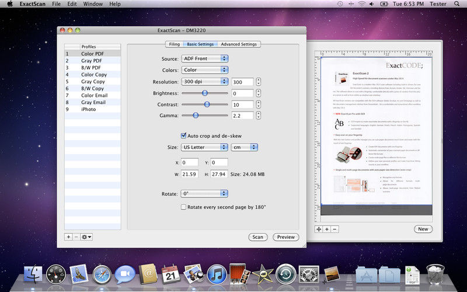
Task: Add a new profile with plus button
Action: point(68,237)
